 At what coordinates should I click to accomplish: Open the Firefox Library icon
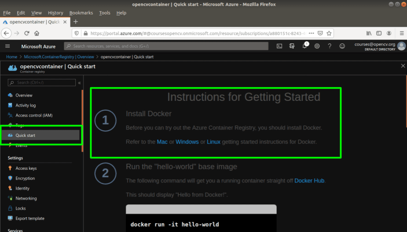[369, 33]
